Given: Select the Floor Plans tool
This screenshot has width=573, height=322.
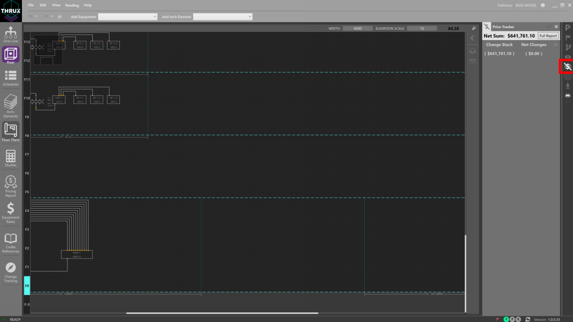Looking at the screenshot, I should coord(10,130).
